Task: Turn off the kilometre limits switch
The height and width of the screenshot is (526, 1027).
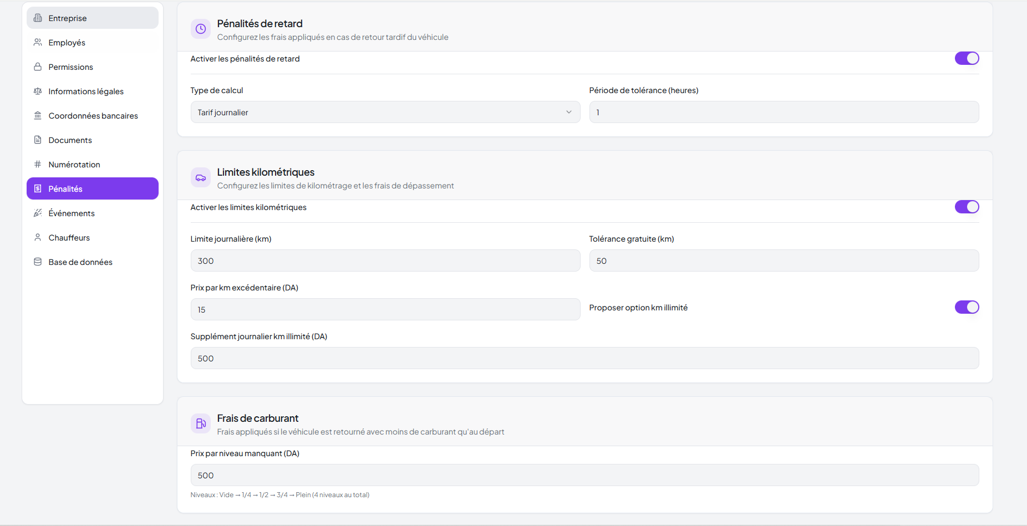Action: tap(967, 207)
